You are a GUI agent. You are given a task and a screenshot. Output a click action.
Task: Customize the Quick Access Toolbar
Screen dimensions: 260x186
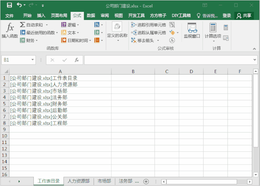43,6
